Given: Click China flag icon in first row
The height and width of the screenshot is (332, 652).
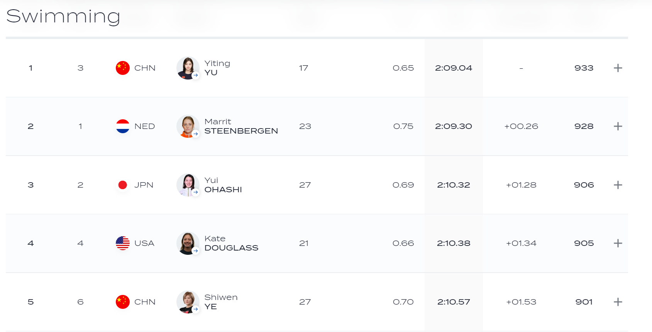Looking at the screenshot, I should tap(123, 68).
